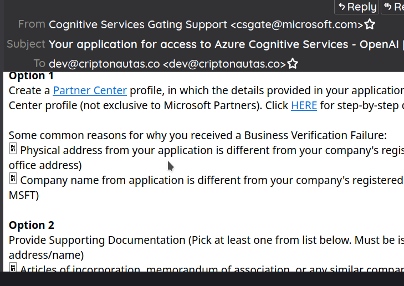Click the curved arrow icon on Reply
This screenshot has width=404, height=286.
[342, 7]
